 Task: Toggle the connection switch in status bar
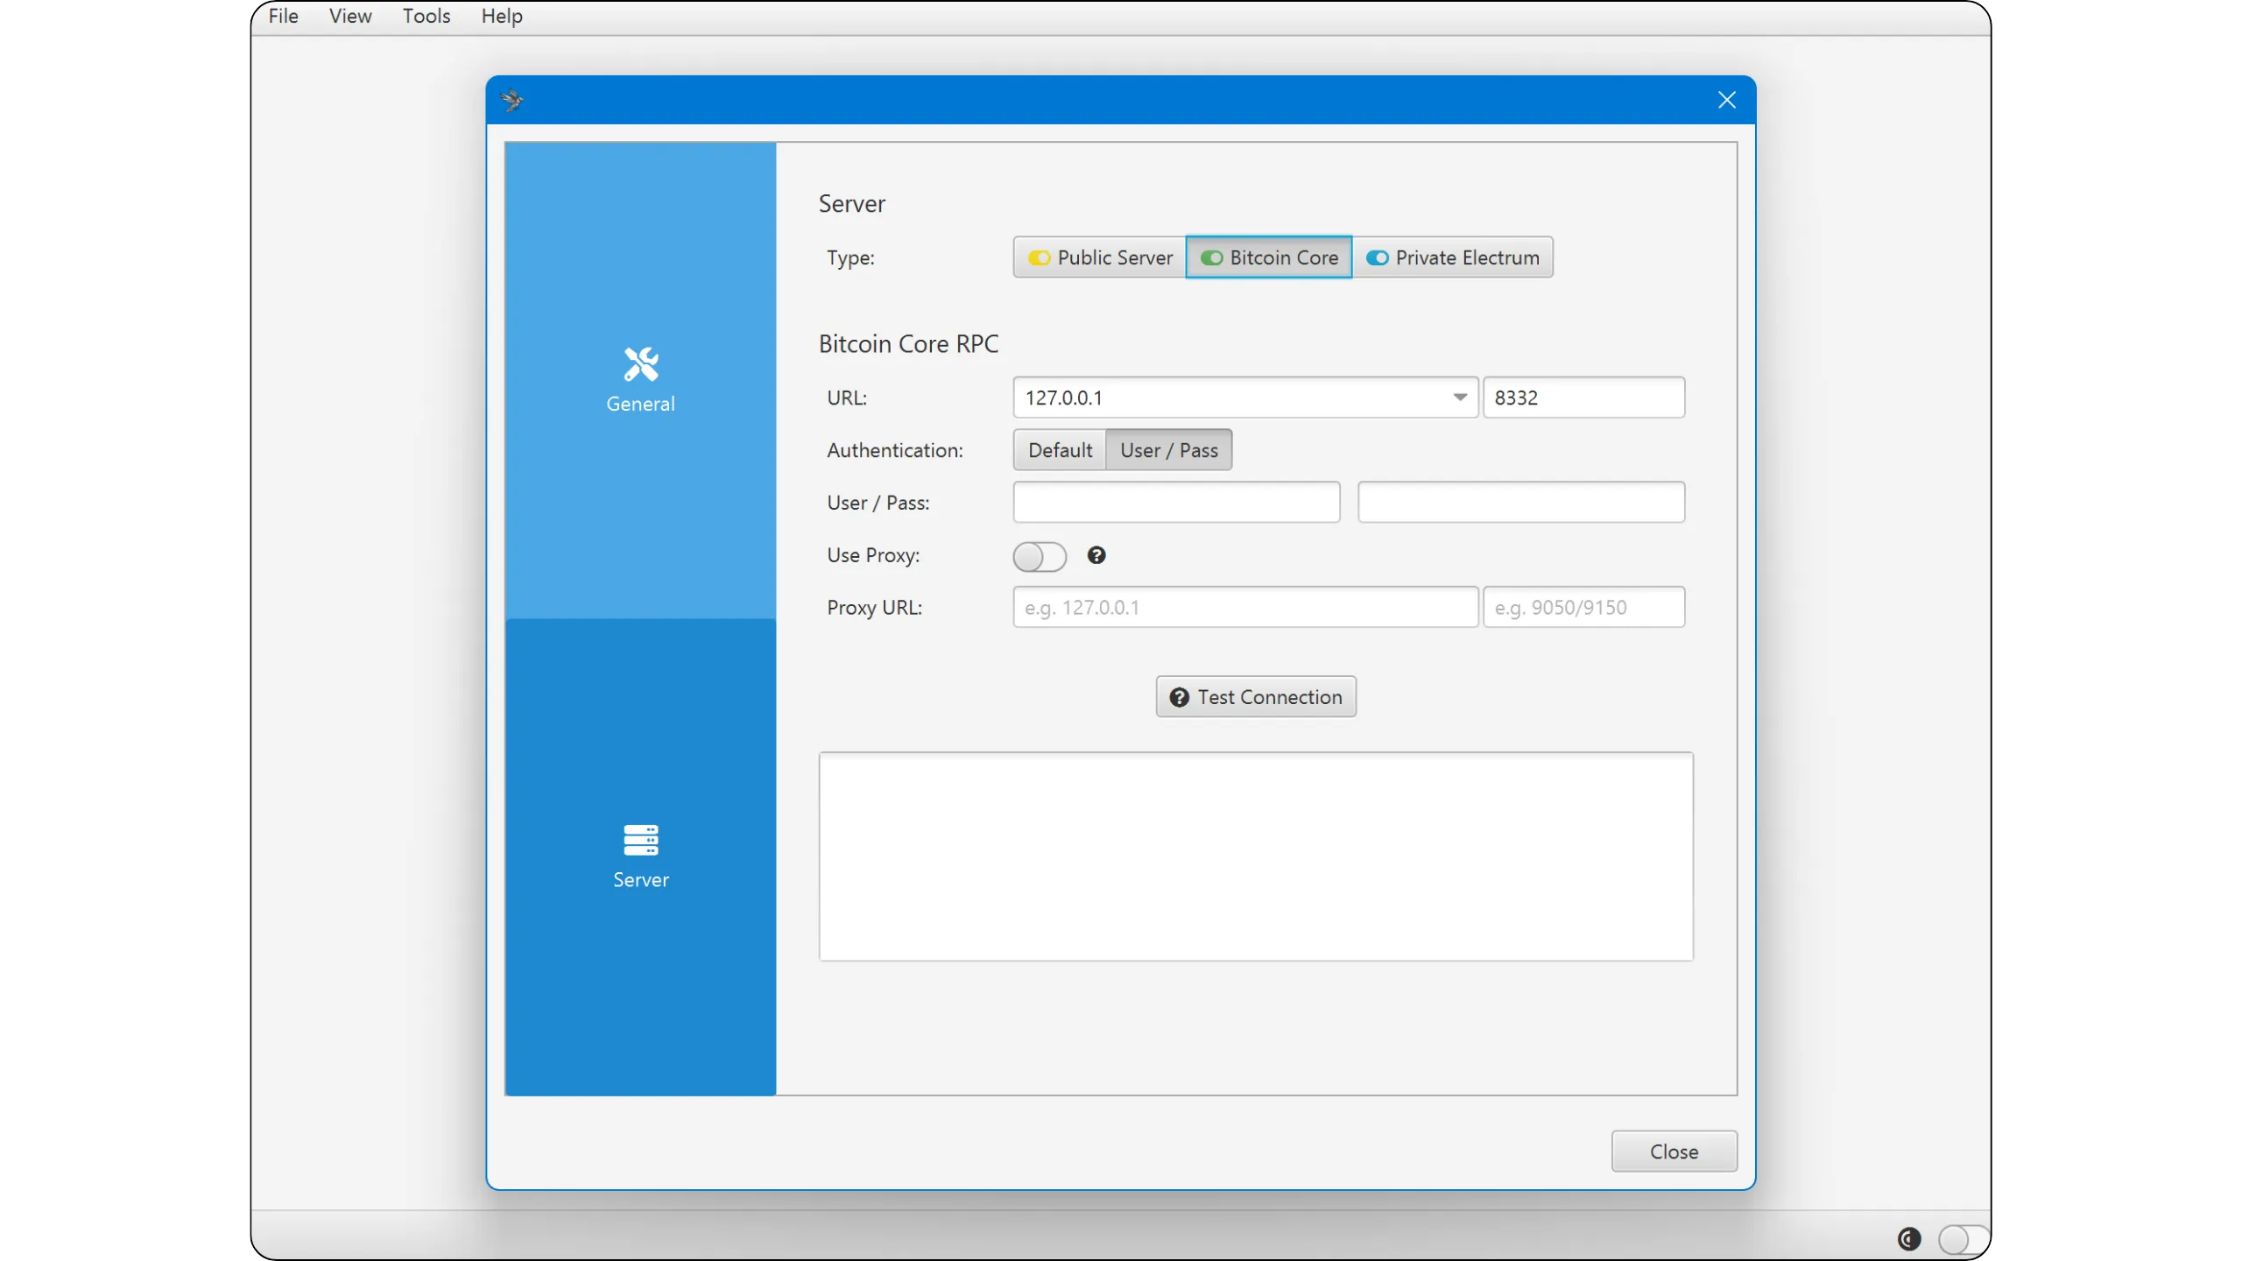tap(1963, 1239)
